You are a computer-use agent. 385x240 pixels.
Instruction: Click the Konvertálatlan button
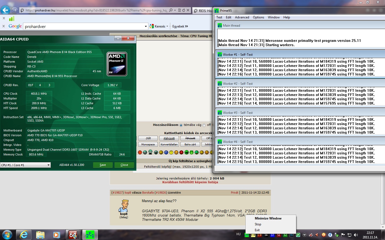[x=169, y=144]
